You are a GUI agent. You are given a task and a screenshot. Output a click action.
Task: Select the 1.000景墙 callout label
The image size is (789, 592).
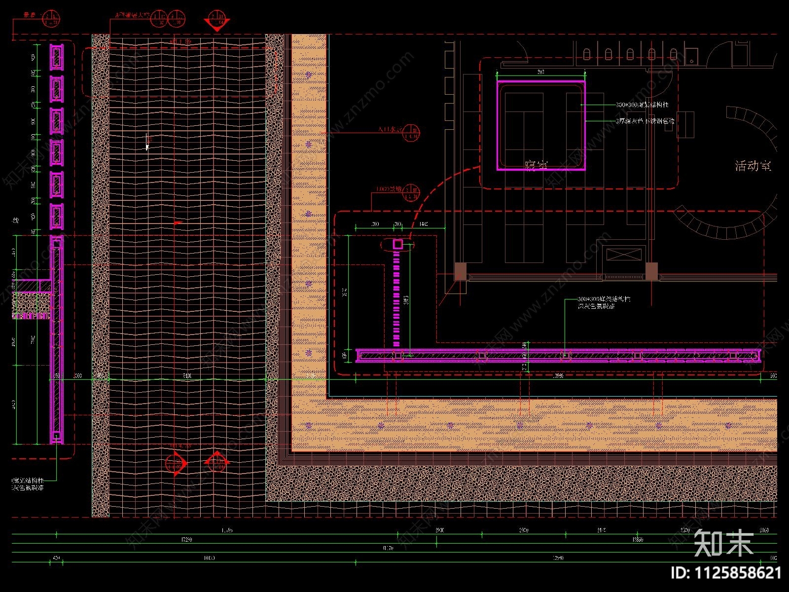click(x=389, y=188)
